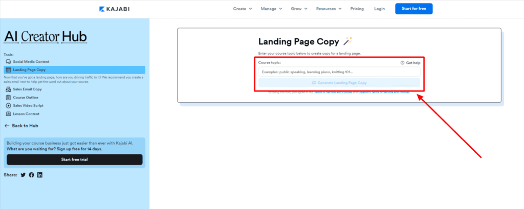Select the Landing Page Copy tool
524x209 pixels.
click(x=75, y=70)
